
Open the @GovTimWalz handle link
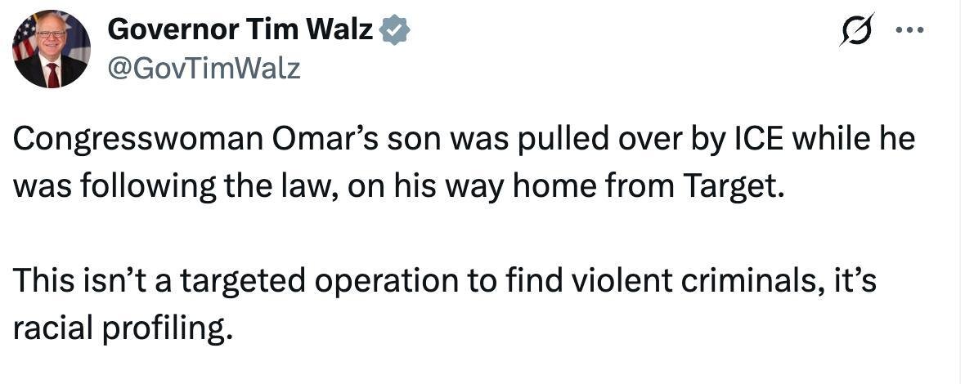[204, 69]
